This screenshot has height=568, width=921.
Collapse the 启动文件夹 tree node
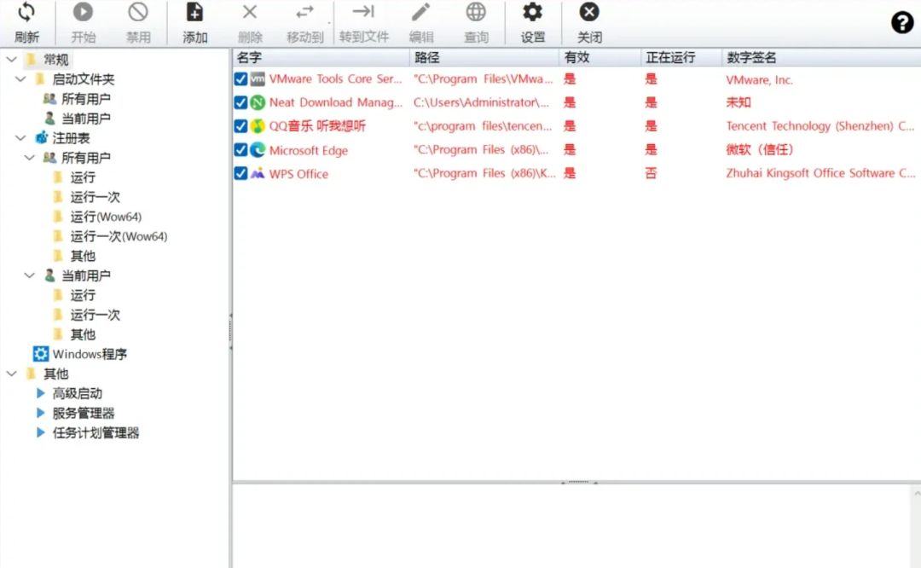tap(21, 78)
